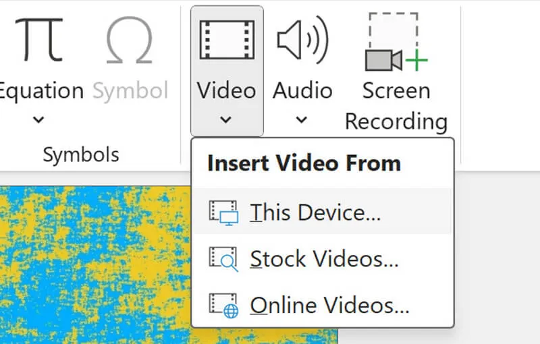The height and width of the screenshot is (344, 540).
Task: Click the Stock Videos magnifier icon
Action: point(223,259)
